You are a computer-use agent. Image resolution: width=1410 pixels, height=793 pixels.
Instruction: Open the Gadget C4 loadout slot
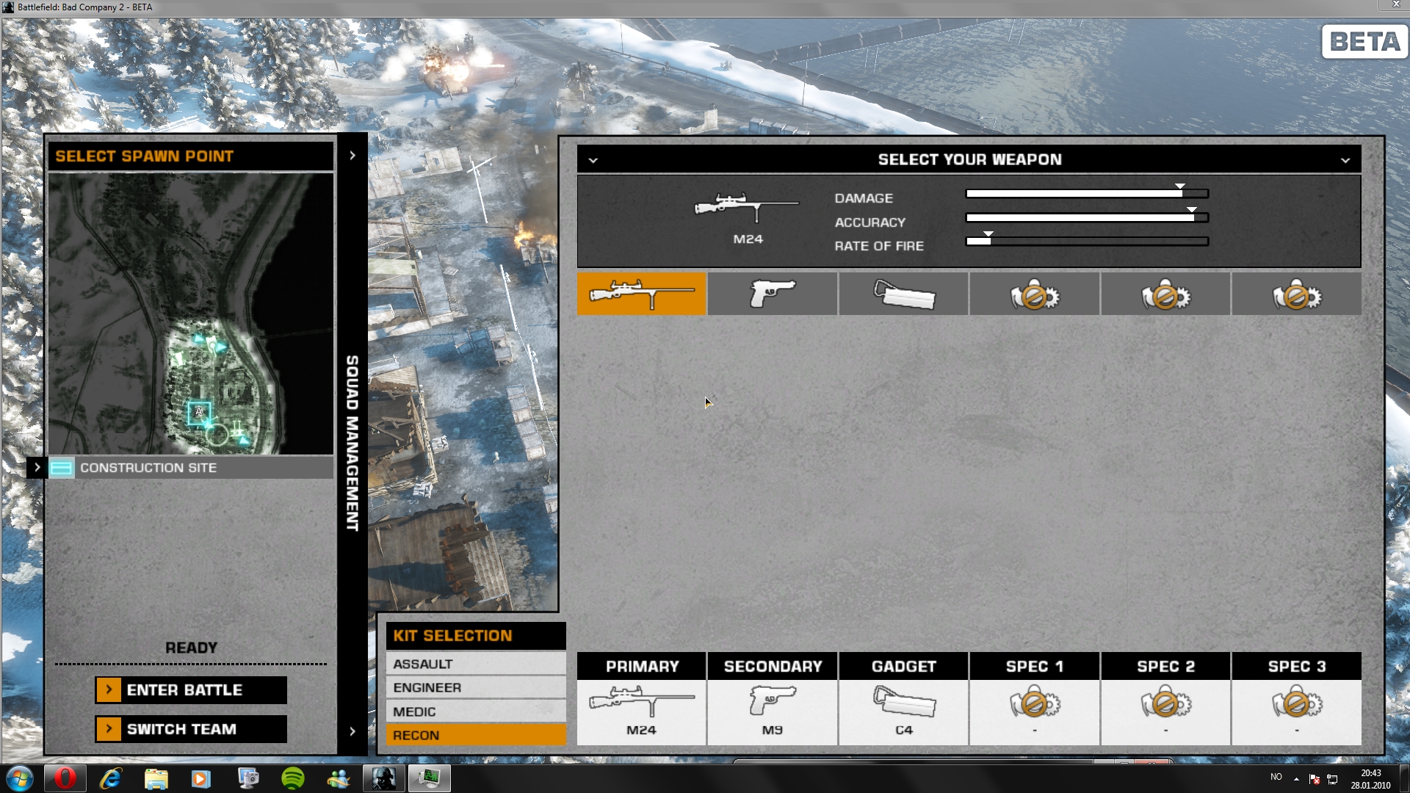pyautogui.click(x=903, y=712)
